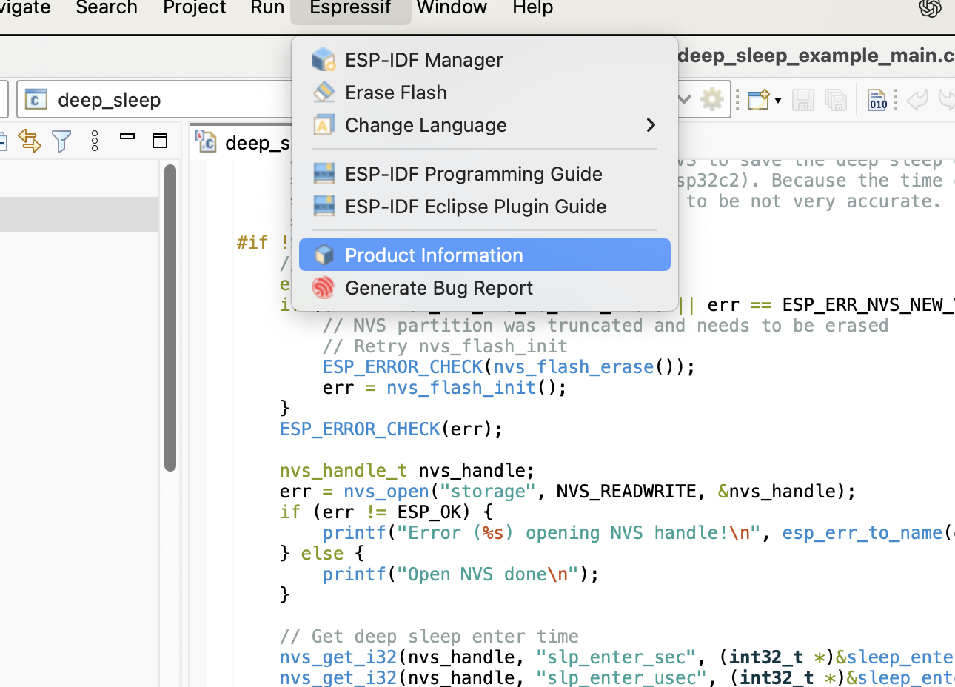Click the red Espressif logo beside Generate Bug Report
955x687 pixels.
click(324, 287)
